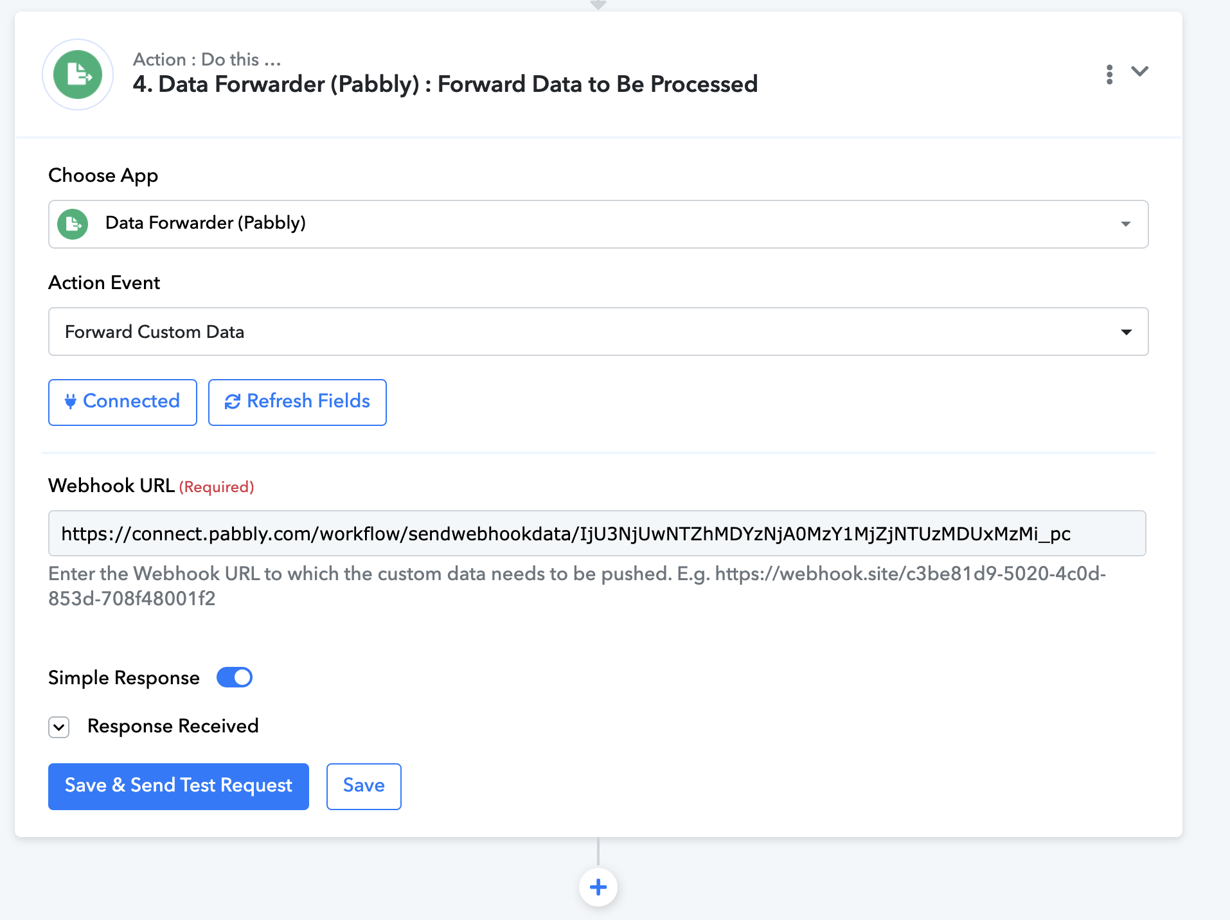Open the Choose App dropdown arrow
Viewport: 1230px width, 920px height.
[1125, 224]
